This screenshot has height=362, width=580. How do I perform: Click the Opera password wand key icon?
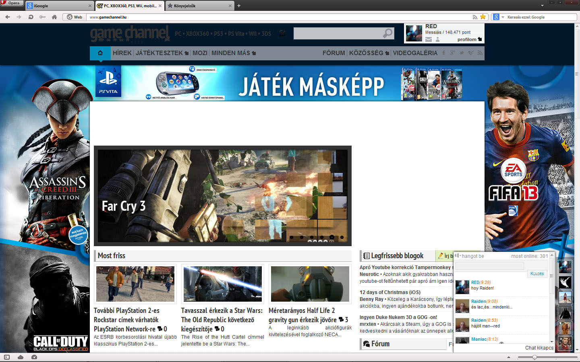tap(42, 17)
